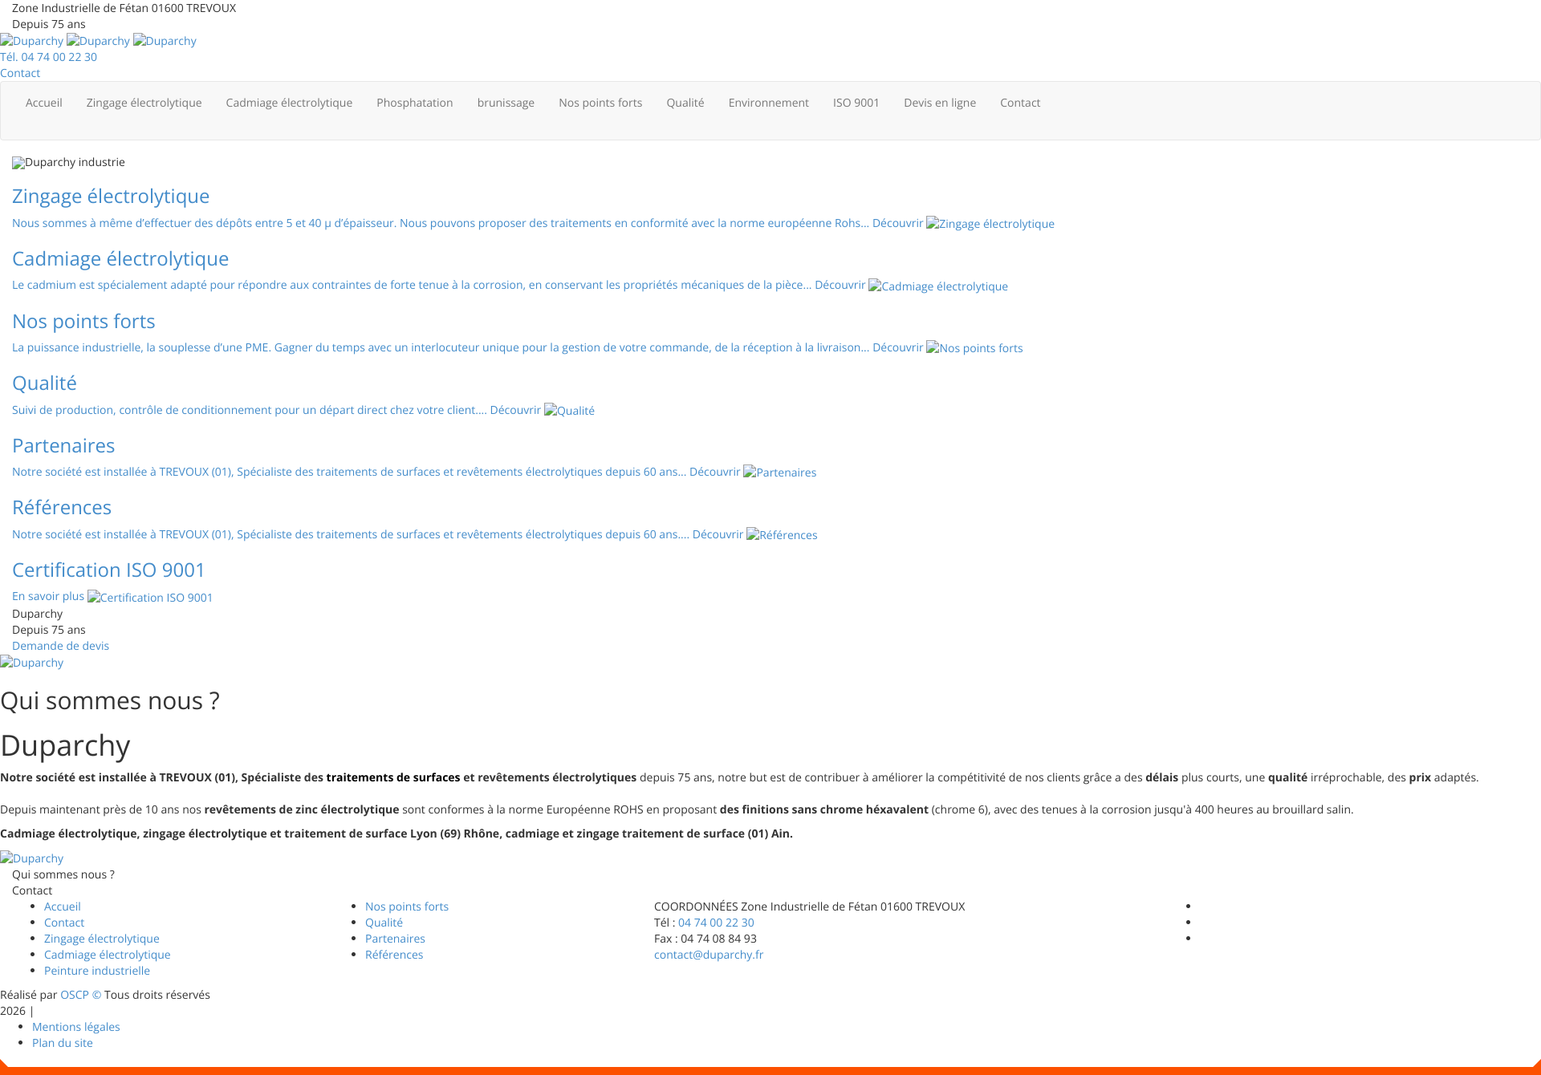Open Devis en ligne in the menu

[x=940, y=103]
